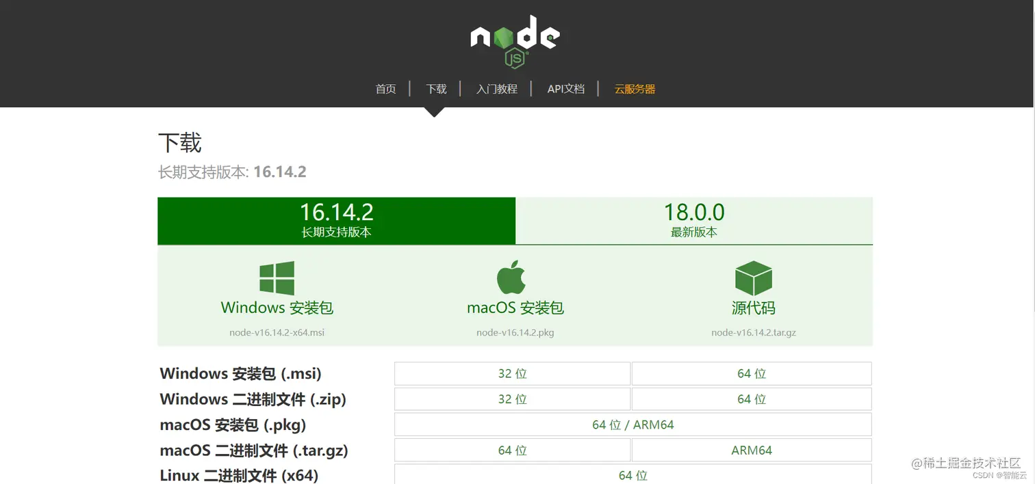Click the Windows logo icon
The height and width of the screenshot is (484, 1035).
[277, 278]
